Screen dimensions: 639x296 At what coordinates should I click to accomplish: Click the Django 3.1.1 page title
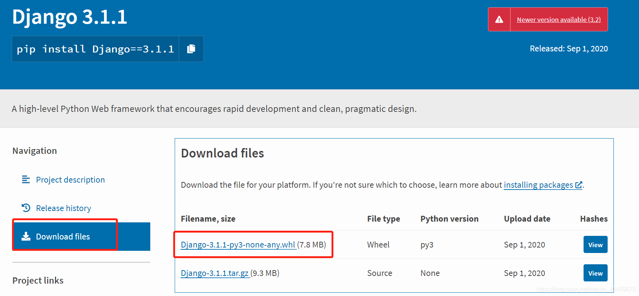pos(70,17)
